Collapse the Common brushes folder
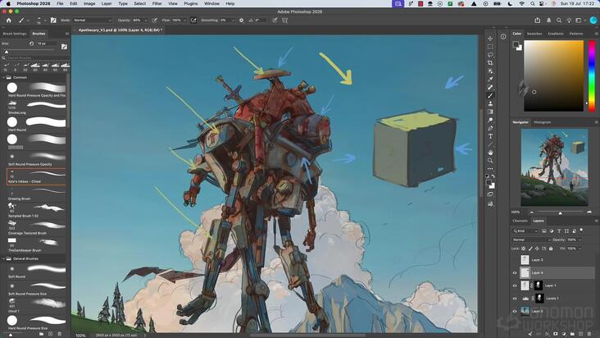The width and height of the screenshot is (600, 338). tap(4, 77)
